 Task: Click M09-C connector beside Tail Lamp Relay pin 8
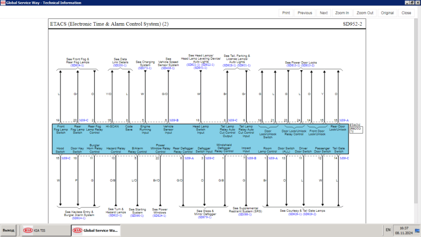tap(233, 120)
